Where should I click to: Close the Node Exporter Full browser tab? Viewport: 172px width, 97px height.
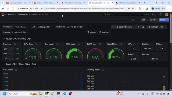(x=112, y=3)
